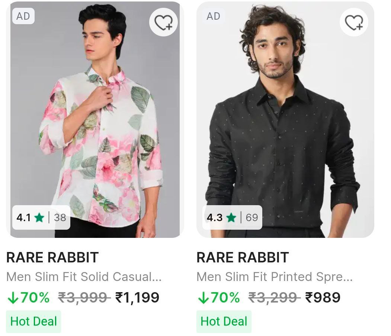Click the plus on the right wishlist heart icon

[359, 27]
